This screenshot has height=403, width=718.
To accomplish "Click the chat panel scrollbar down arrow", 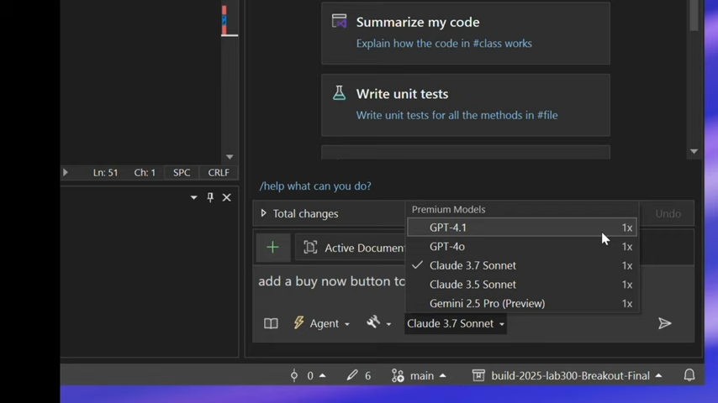I will [x=694, y=151].
